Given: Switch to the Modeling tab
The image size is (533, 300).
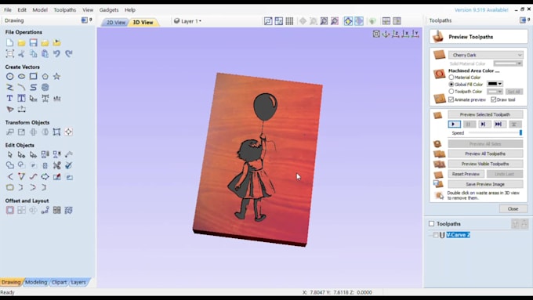Looking at the screenshot, I should pyautogui.click(x=36, y=282).
